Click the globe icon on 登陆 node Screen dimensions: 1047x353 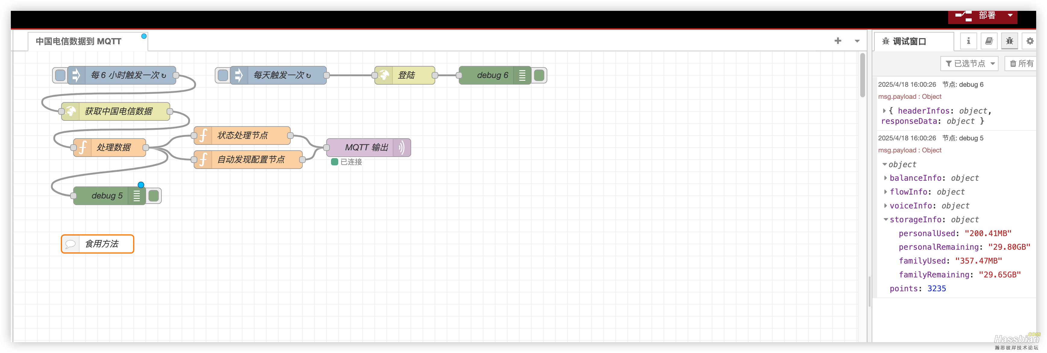point(384,75)
